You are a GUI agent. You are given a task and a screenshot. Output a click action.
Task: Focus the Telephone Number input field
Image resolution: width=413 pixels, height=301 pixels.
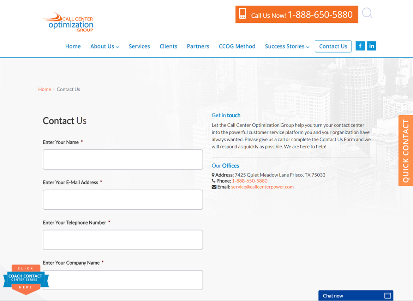pyautogui.click(x=123, y=240)
